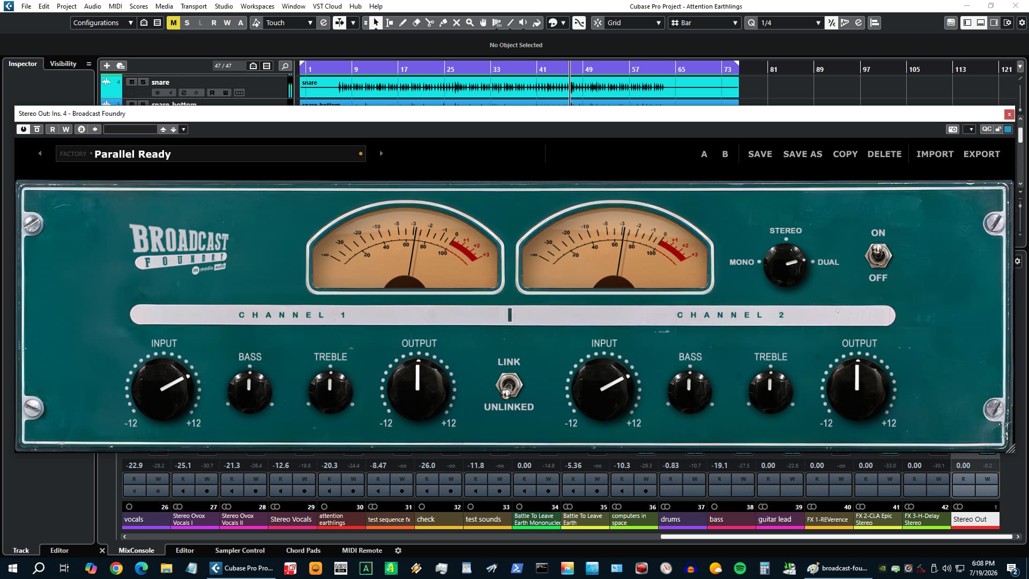Select the Split scissors tool
The height and width of the screenshot is (579, 1029).
click(x=429, y=23)
